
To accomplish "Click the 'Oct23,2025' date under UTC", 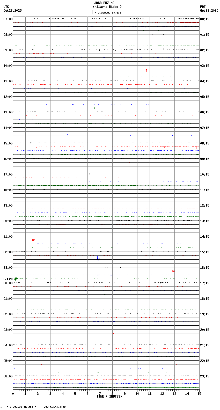I will tap(12, 11).
